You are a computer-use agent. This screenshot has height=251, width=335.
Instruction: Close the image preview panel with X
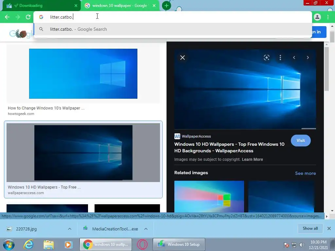(183, 58)
